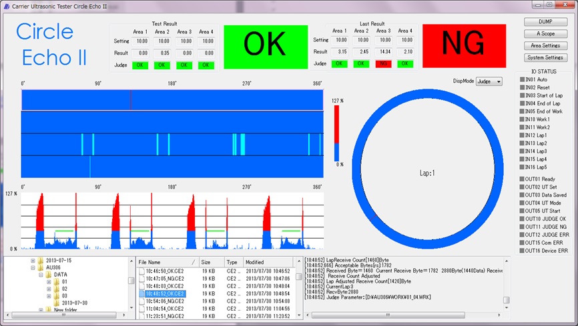The width and height of the screenshot is (578, 326).
Task: Sort files by the Size column header
Action: coord(212,262)
